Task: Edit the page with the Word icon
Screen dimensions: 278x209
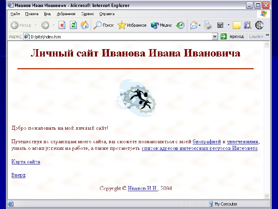Action: point(220,25)
